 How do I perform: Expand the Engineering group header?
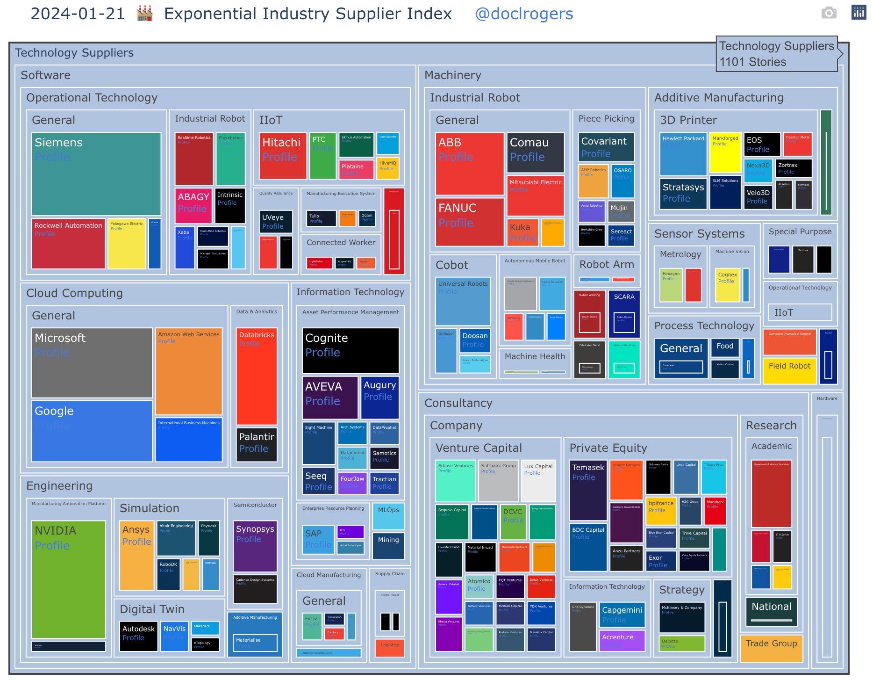point(59,486)
